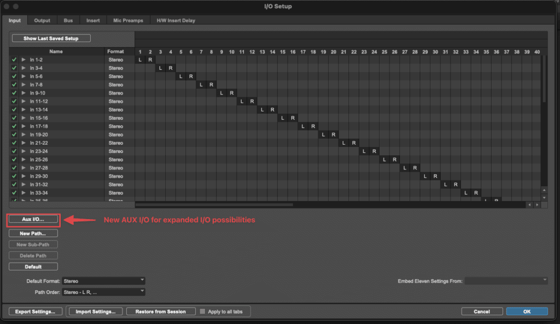Click the vertical scrollbar down arrow
560x324 pixels.
(544, 197)
